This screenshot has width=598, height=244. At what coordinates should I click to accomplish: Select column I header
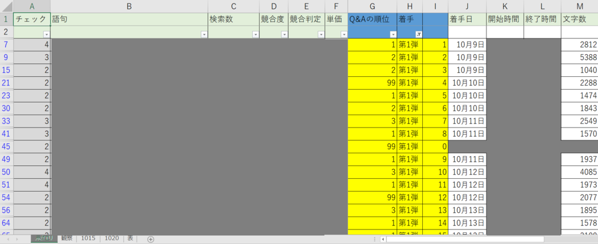435,6
